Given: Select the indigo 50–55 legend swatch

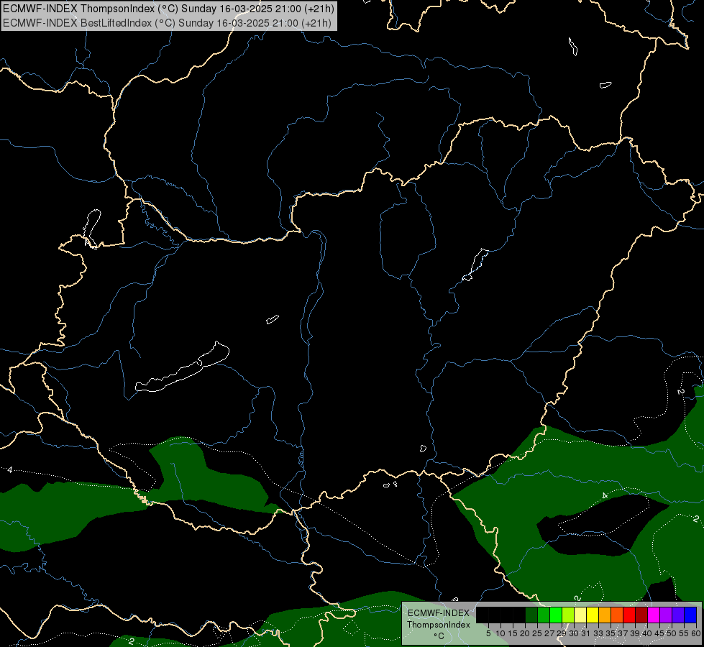Looking at the screenshot, I should 678,615.
